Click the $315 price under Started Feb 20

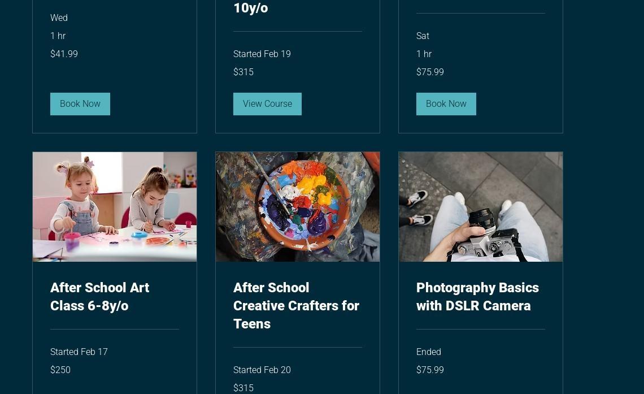(243, 388)
